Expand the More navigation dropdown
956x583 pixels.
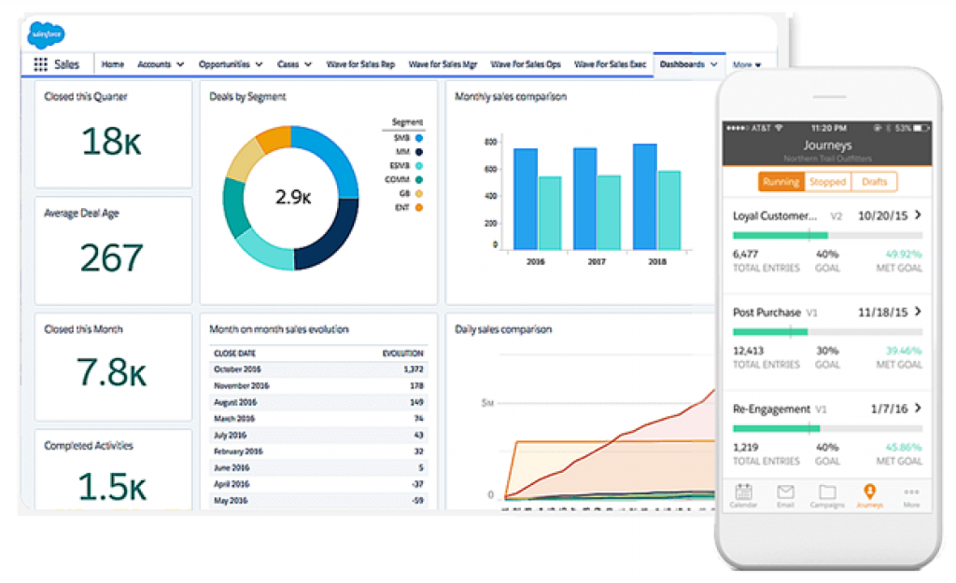click(x=747, y=65)
